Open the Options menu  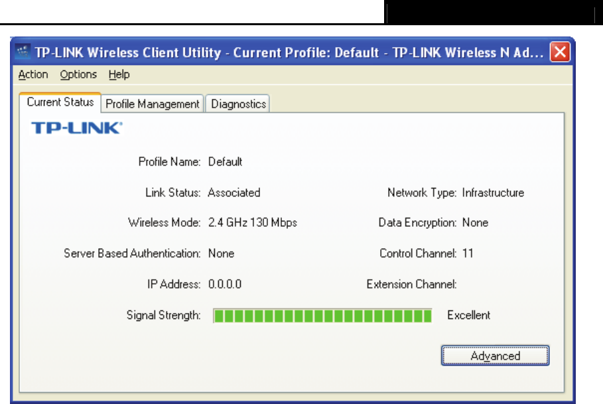click(78, 74)
